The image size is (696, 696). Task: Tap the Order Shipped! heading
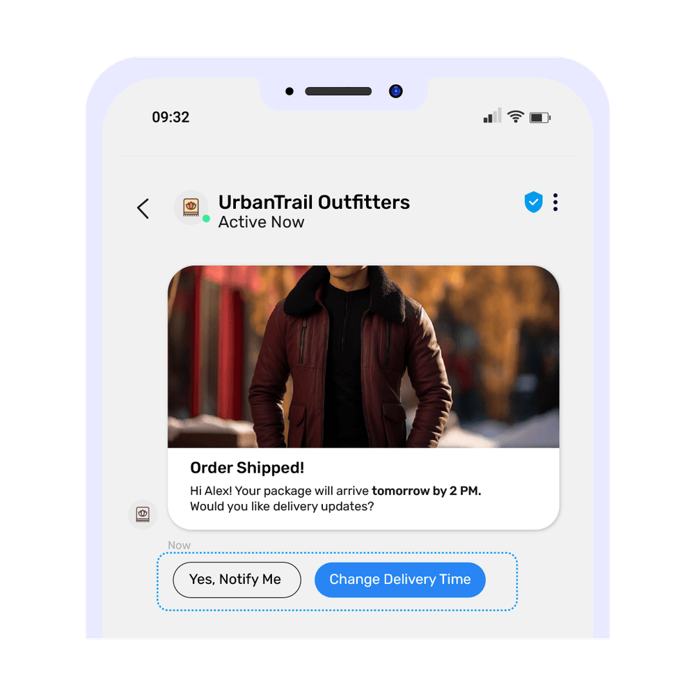[x=247, y=468]
